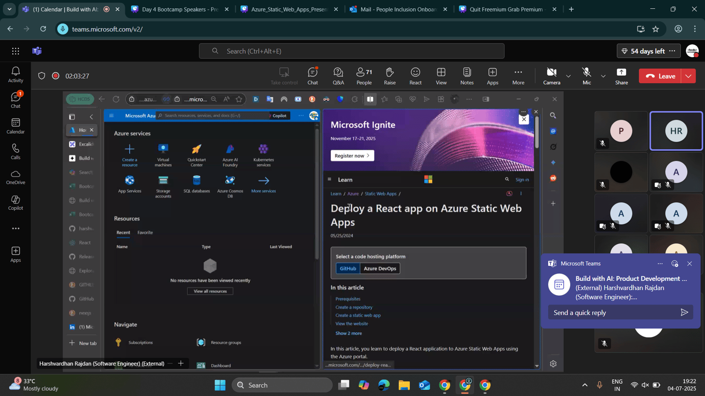This screenshot has width=705, height=396.
Task: Open the Activity feed in Teams sidebar
Action: tap(15, 74)
